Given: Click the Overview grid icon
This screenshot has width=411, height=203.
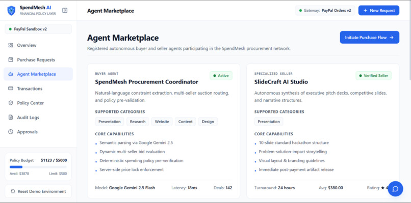Looking at the screenshot, I should [x=11, y=45].
